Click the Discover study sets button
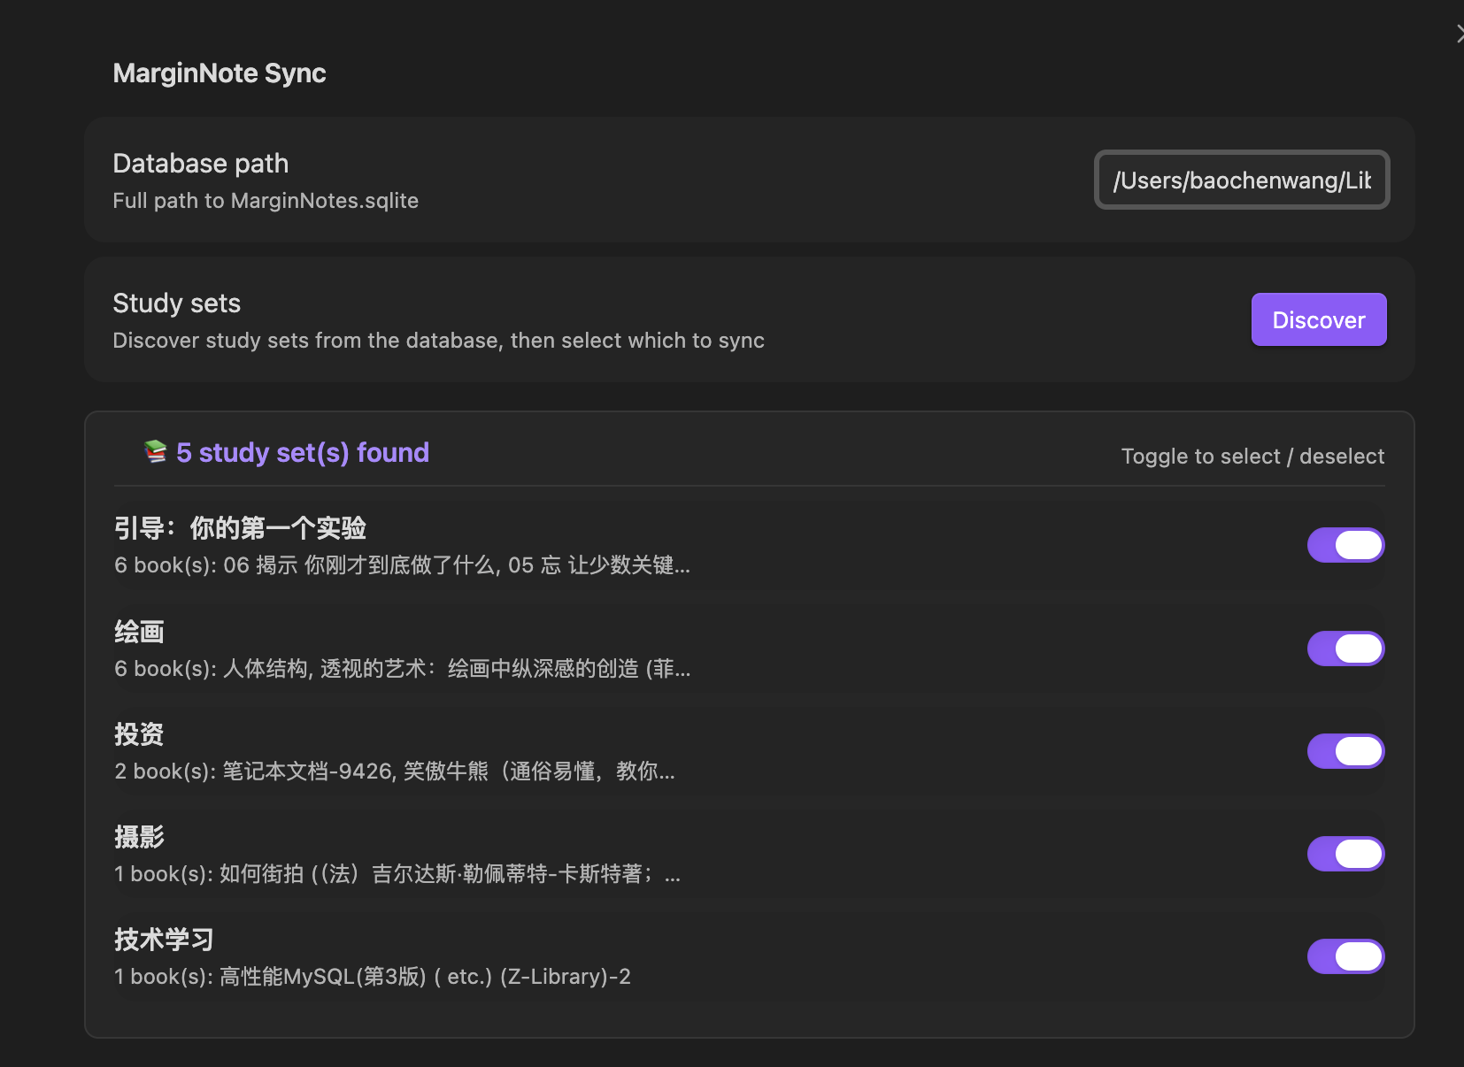Image resolution: width=1464 pixels, height=1067 pixels. [x=1319, y=319]
